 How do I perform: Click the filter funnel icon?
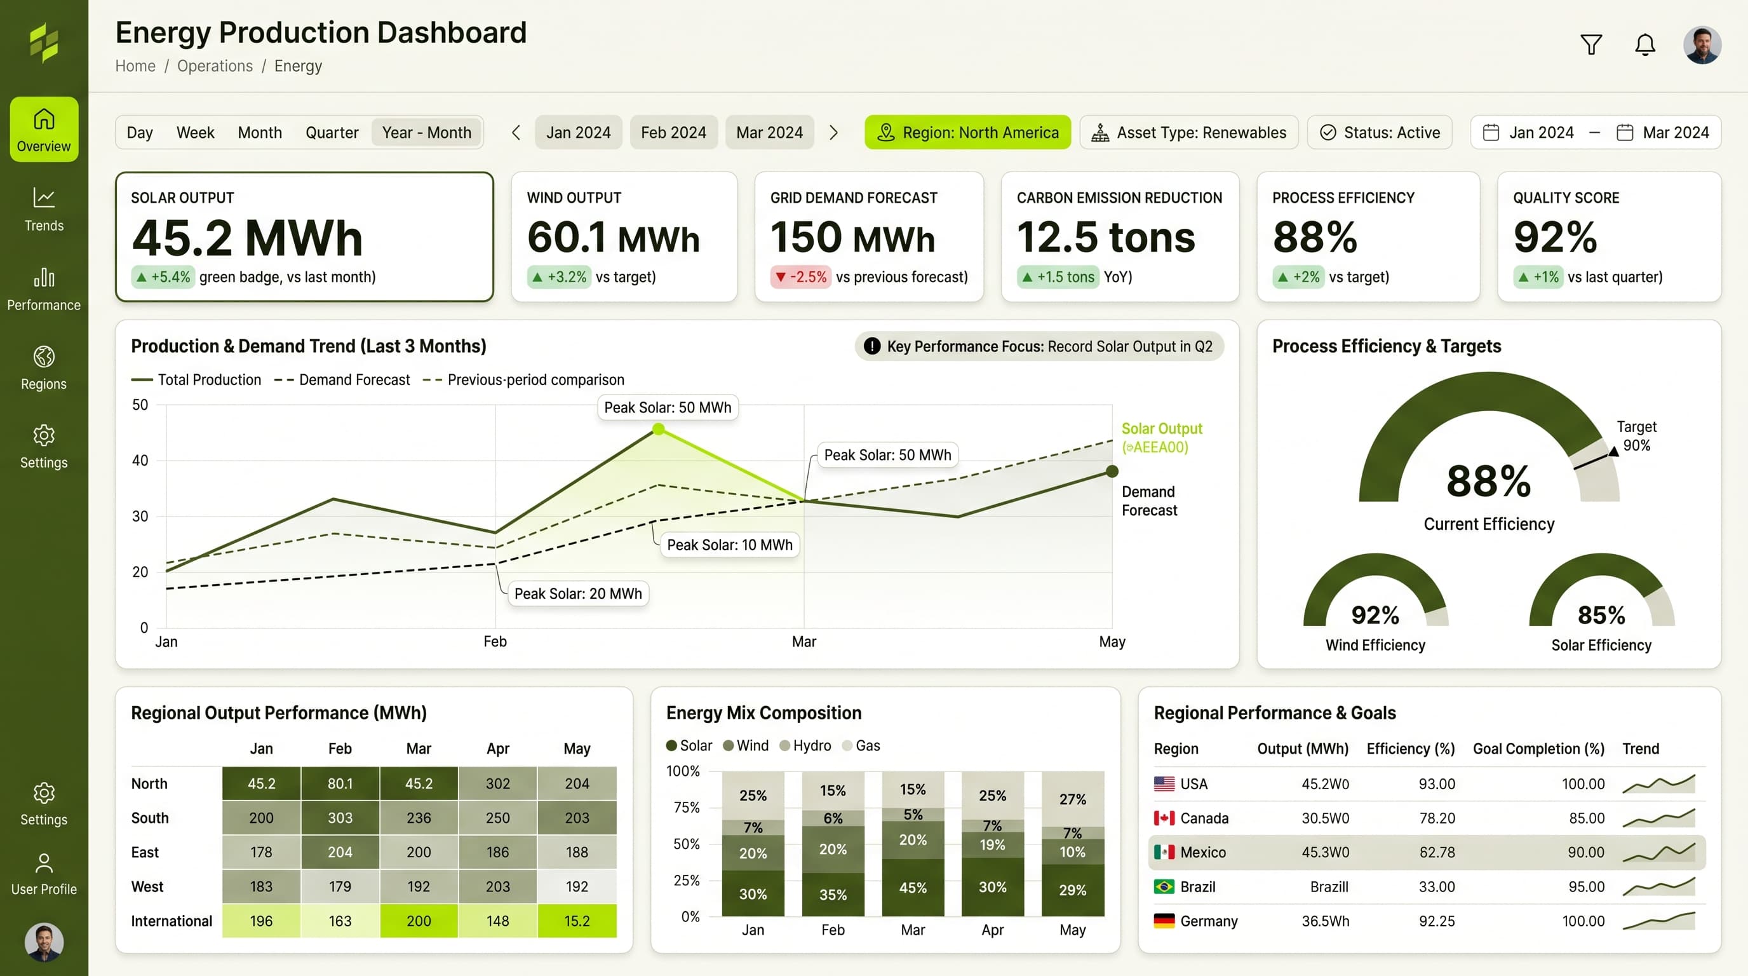tap(1591, 44)
